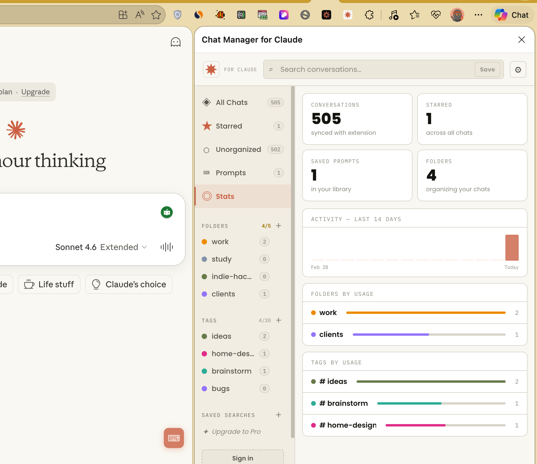Open the shield extension icon
The width and height of the screenshot is (537, 464).
177,15
